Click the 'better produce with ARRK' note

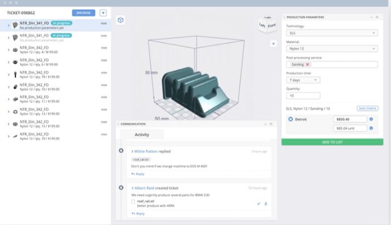point(156,206)
